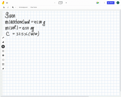The width and height of the screenshot is (121, 97).
Task: Activate the Laser pointer tool
Action: click(x=3, y=69)
